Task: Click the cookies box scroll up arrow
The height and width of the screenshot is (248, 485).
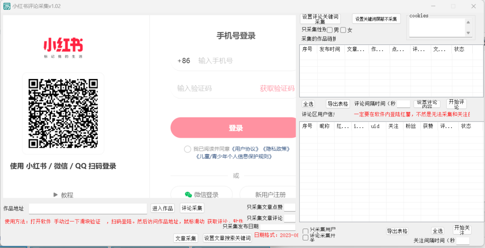Action: pos(468,22)
